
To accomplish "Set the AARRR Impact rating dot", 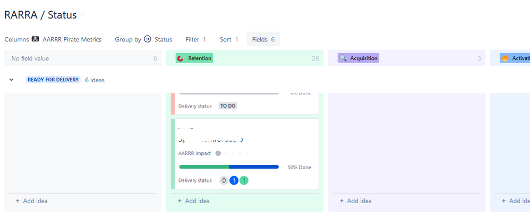I will tap(218, 153).
